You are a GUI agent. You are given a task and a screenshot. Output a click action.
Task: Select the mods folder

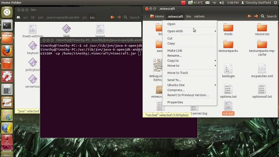tap(228, 29)
